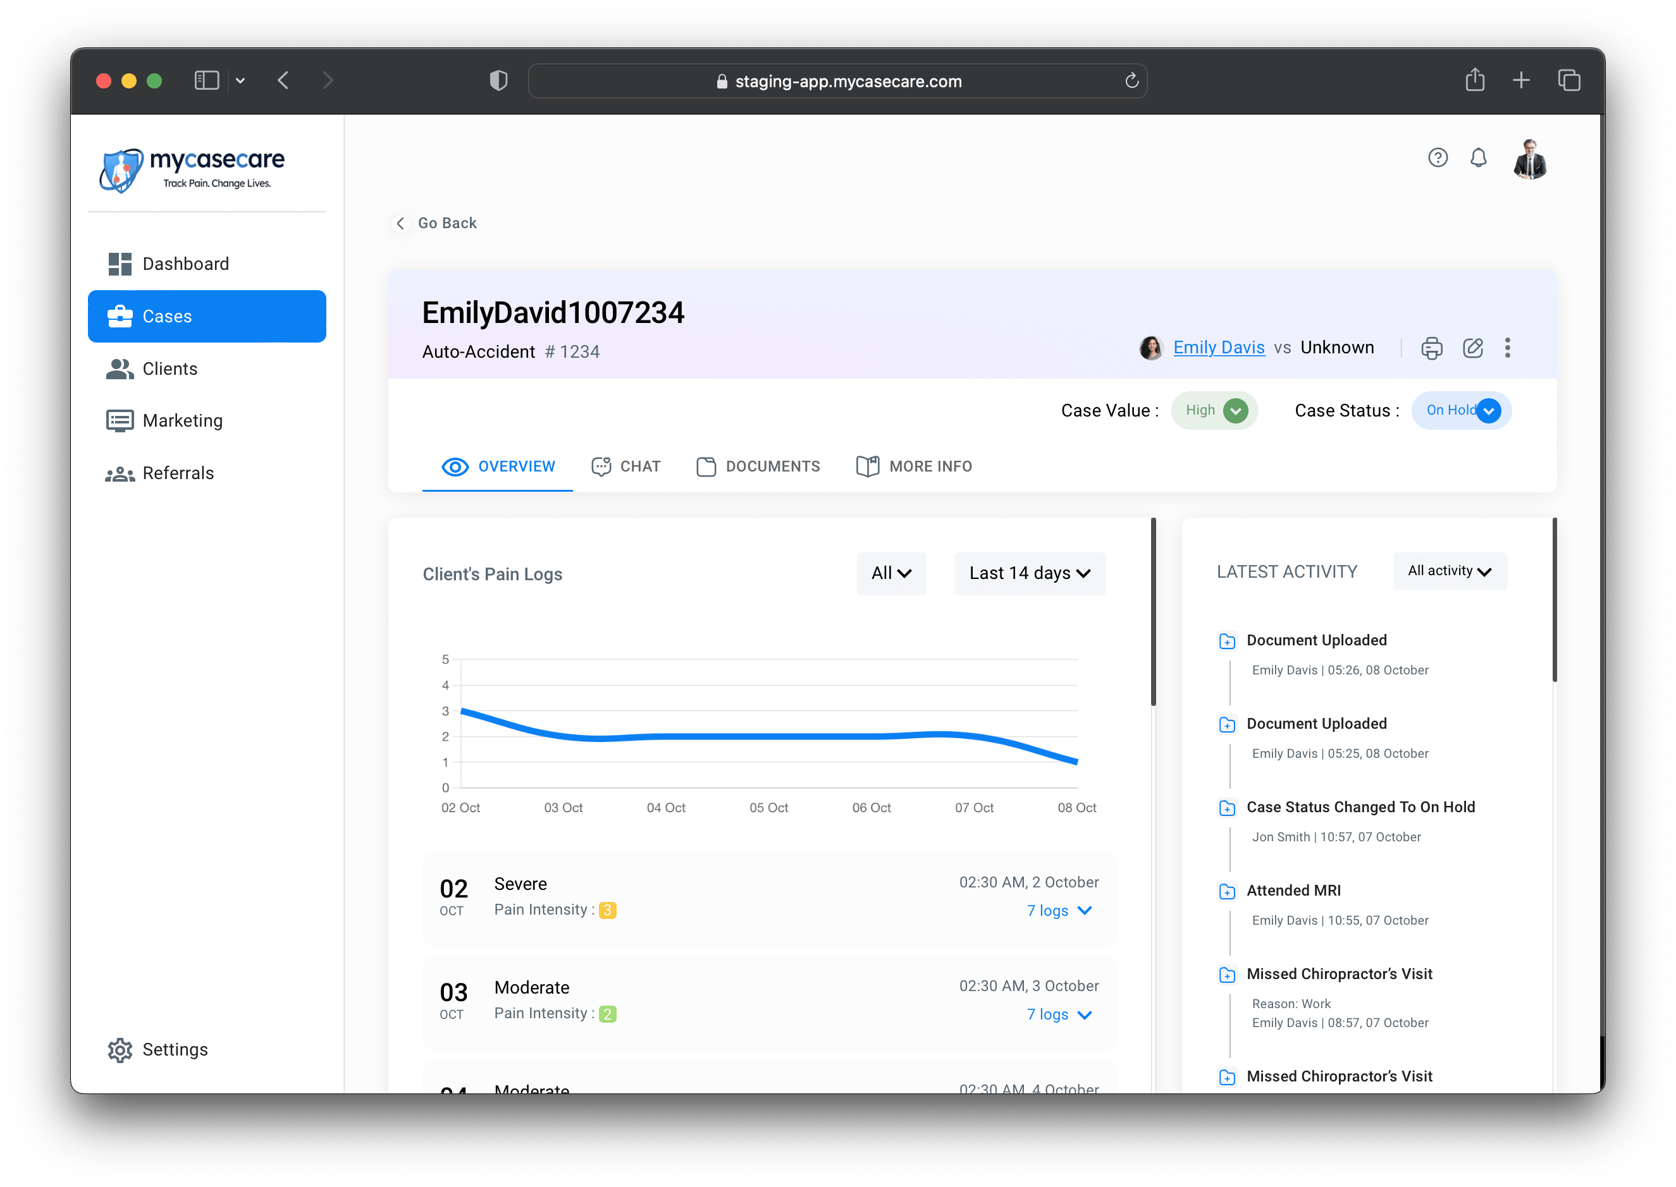Open the All activity filter dropdown

pyautogui.click(x=1450, y=571)
